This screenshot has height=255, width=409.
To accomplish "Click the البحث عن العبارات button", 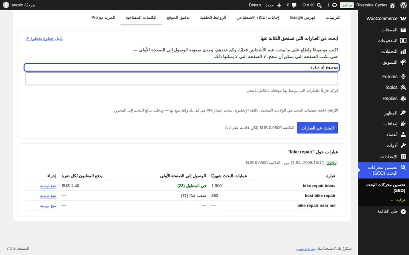I will [317, 128].
